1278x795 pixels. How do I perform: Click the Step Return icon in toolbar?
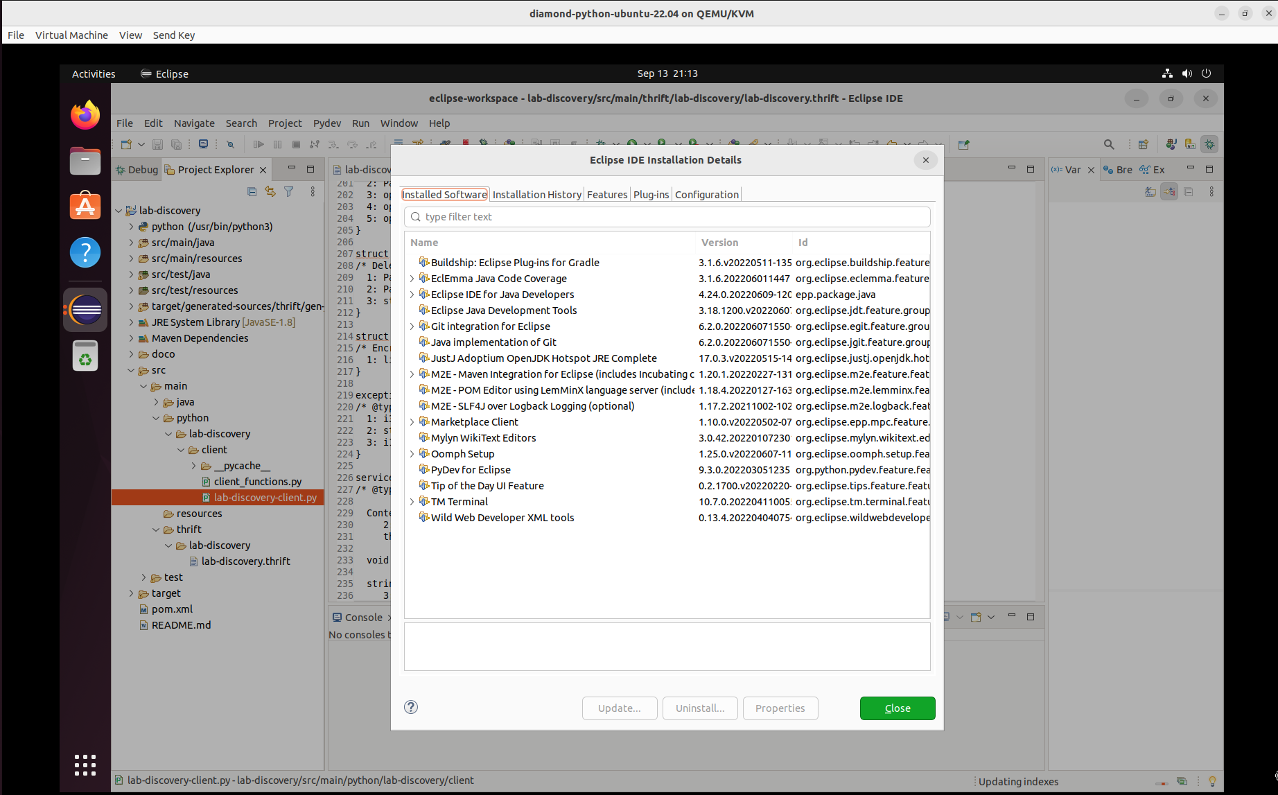(x=371, y=144)
